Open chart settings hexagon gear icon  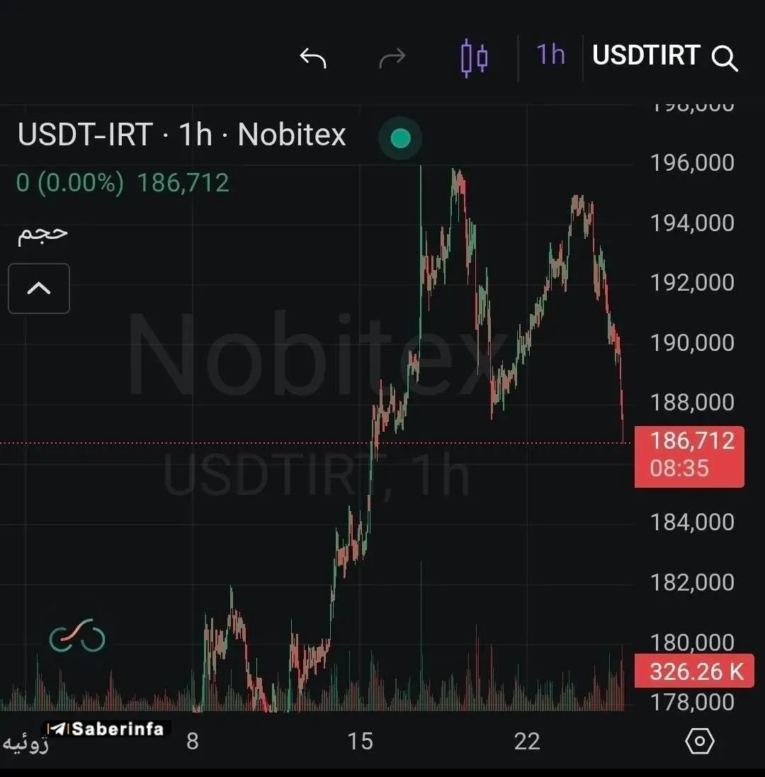(x=699, y=742)
